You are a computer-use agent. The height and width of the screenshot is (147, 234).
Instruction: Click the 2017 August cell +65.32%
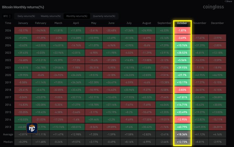(147, 97)
